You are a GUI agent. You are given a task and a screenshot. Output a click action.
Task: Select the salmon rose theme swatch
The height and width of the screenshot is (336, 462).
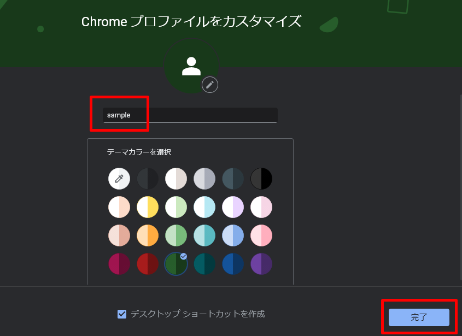click(119, 235)
